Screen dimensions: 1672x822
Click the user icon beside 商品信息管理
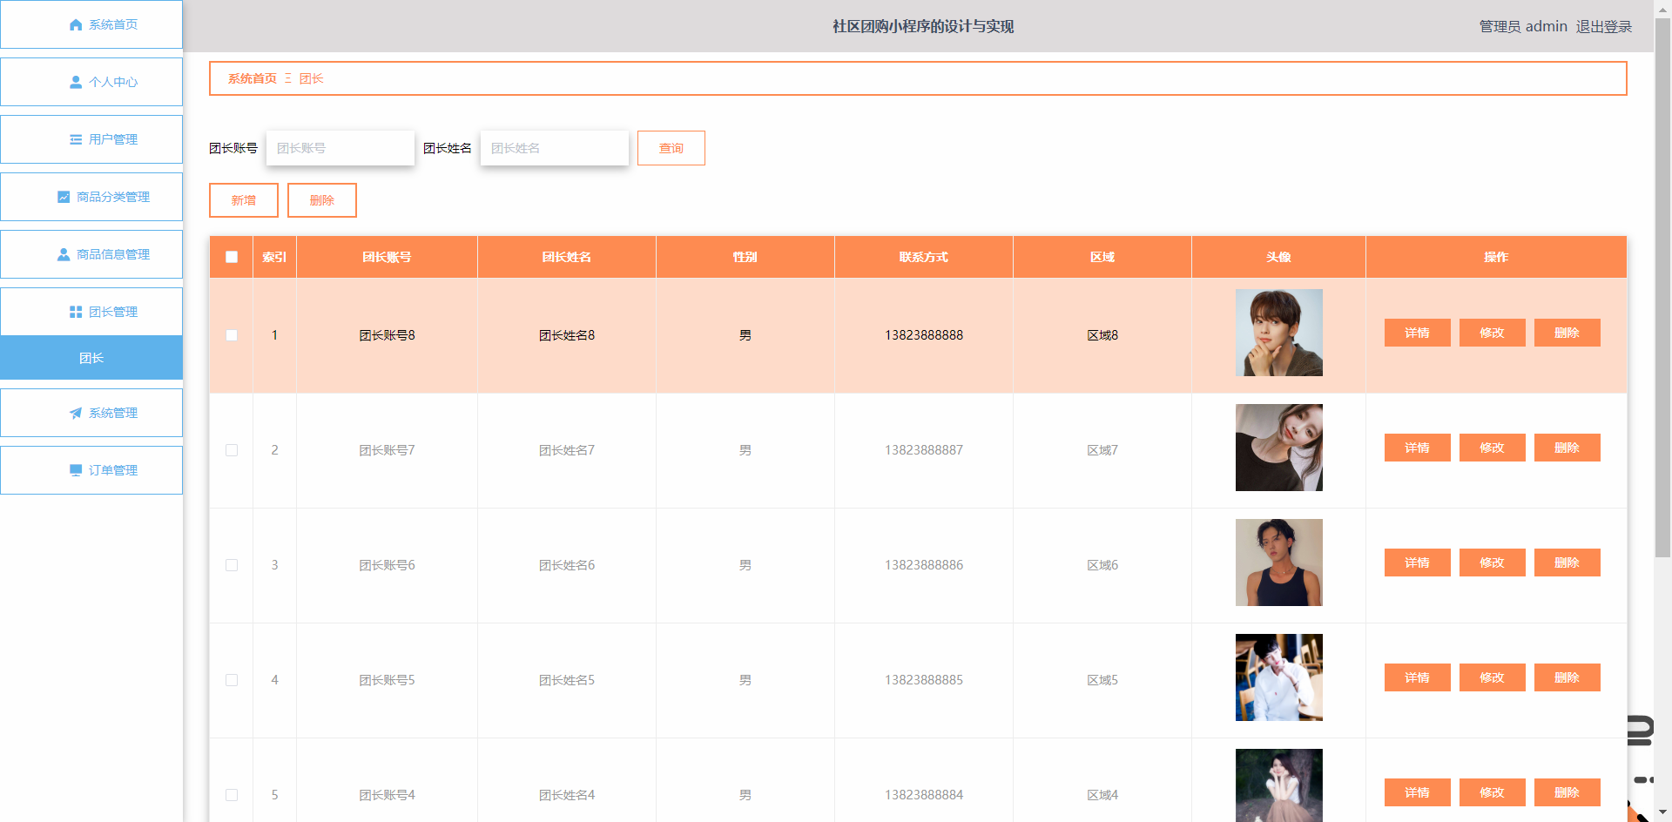coord(64,255)
